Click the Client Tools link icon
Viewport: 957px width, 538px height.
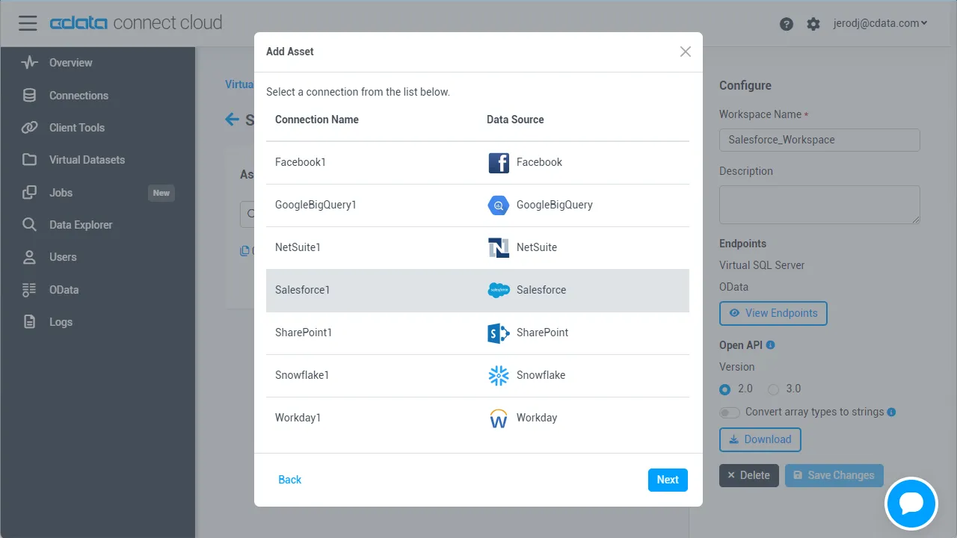(x=29, y=128)
